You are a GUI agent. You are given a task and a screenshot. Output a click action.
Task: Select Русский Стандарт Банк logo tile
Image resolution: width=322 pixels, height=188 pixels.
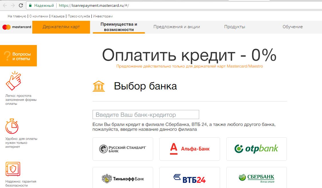click(x=123, y=149)
